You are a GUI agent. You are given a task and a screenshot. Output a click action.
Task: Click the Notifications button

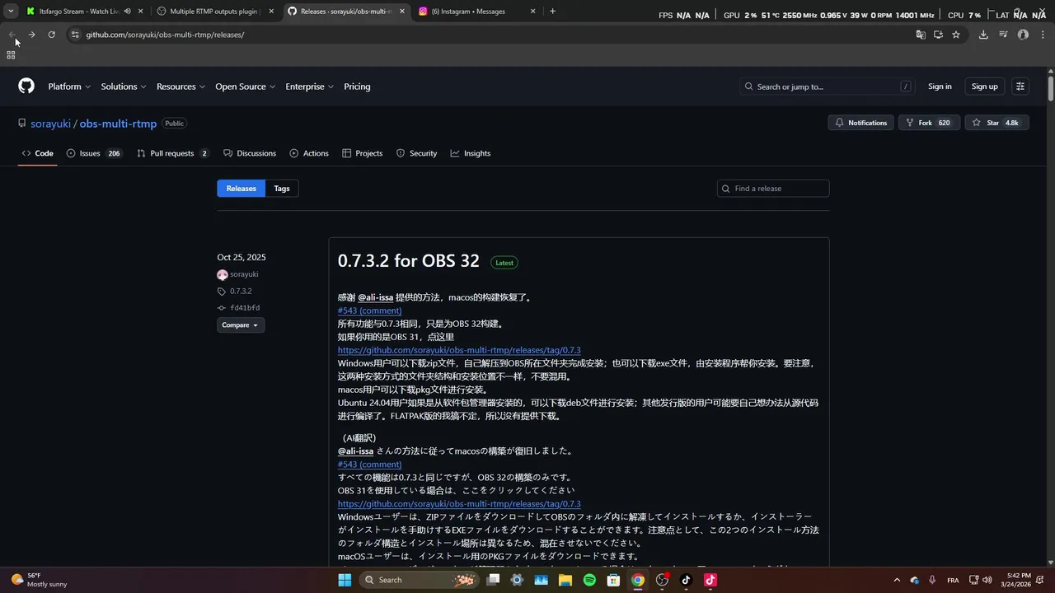pyautogui.click(x=860, y=123)
